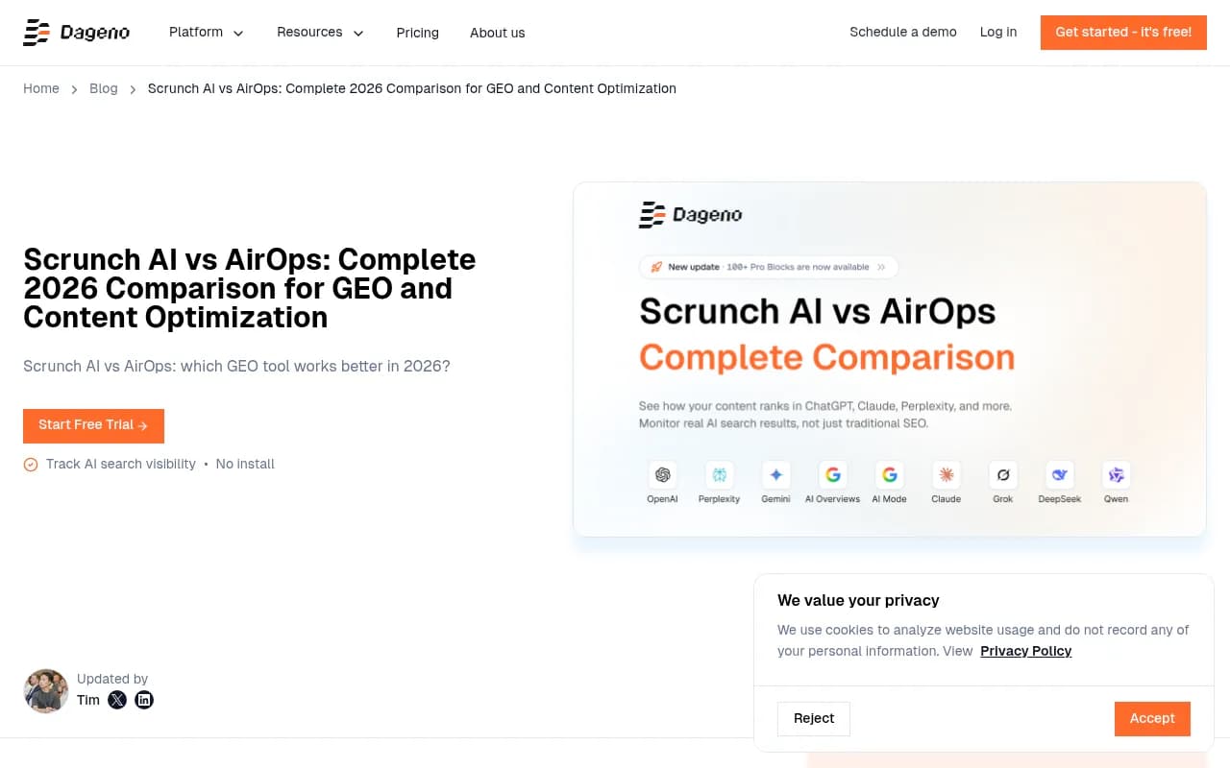Click the Gemini icon in hero image

point(775,474)
